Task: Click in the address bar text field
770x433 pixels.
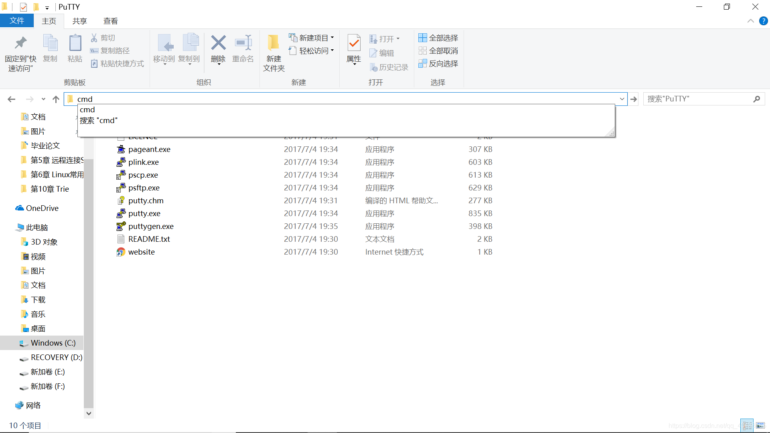Action: (x=345, y=99)
